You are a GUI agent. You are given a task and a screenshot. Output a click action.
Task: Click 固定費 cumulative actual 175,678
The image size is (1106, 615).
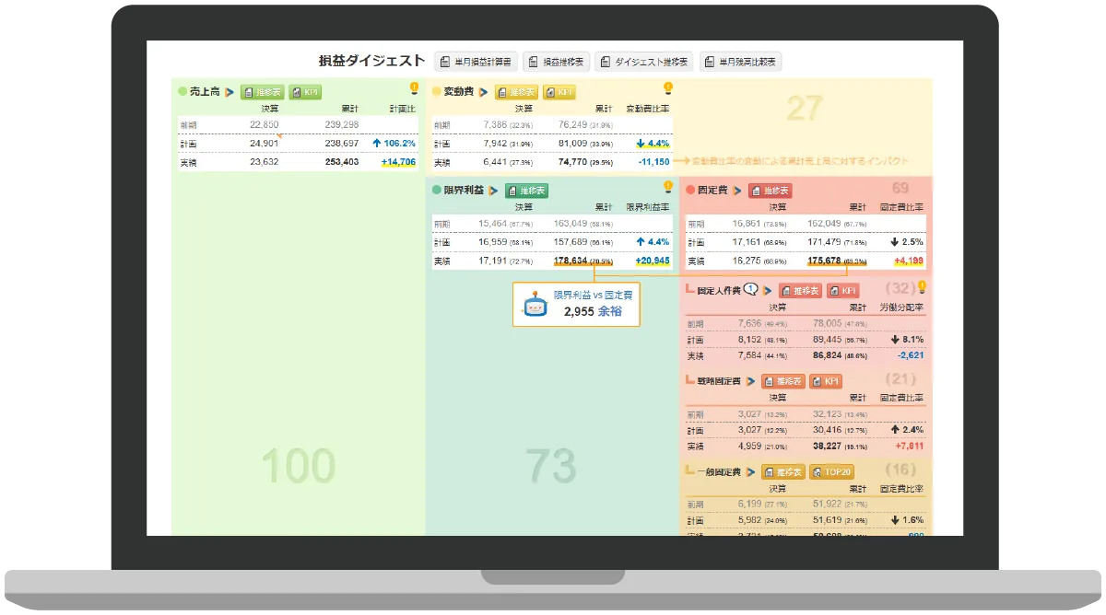pos(825,261)
